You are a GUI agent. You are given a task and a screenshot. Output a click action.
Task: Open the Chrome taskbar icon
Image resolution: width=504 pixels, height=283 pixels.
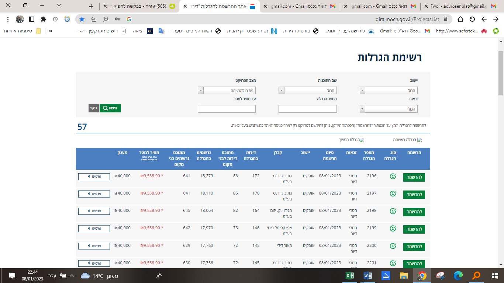pyautogui.click(x=422, y=276)
